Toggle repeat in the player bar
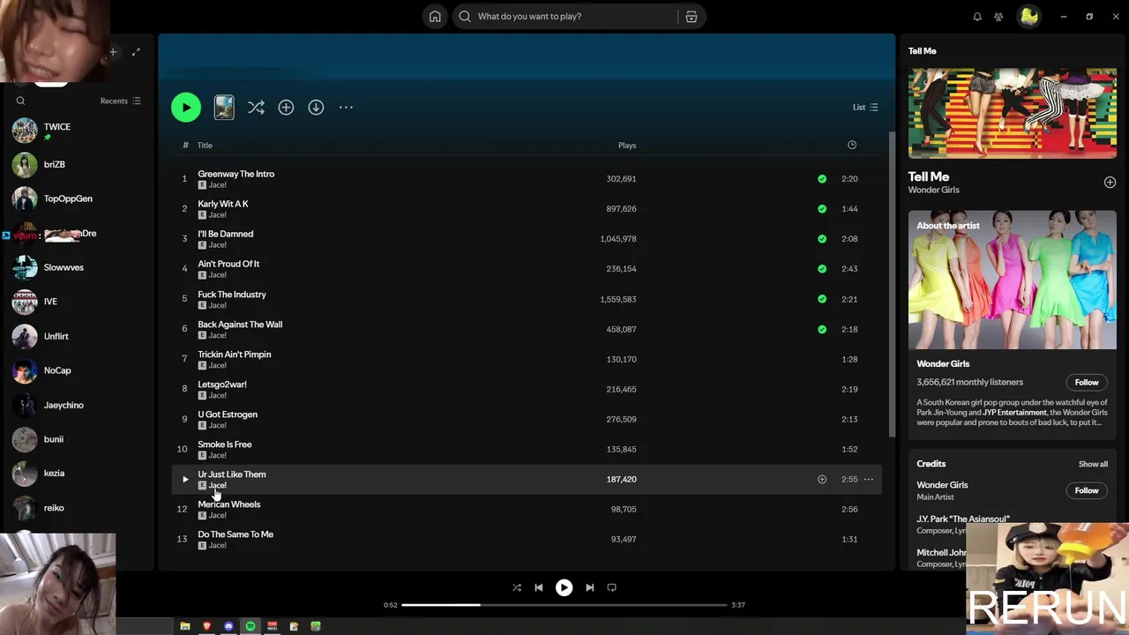 611,587
